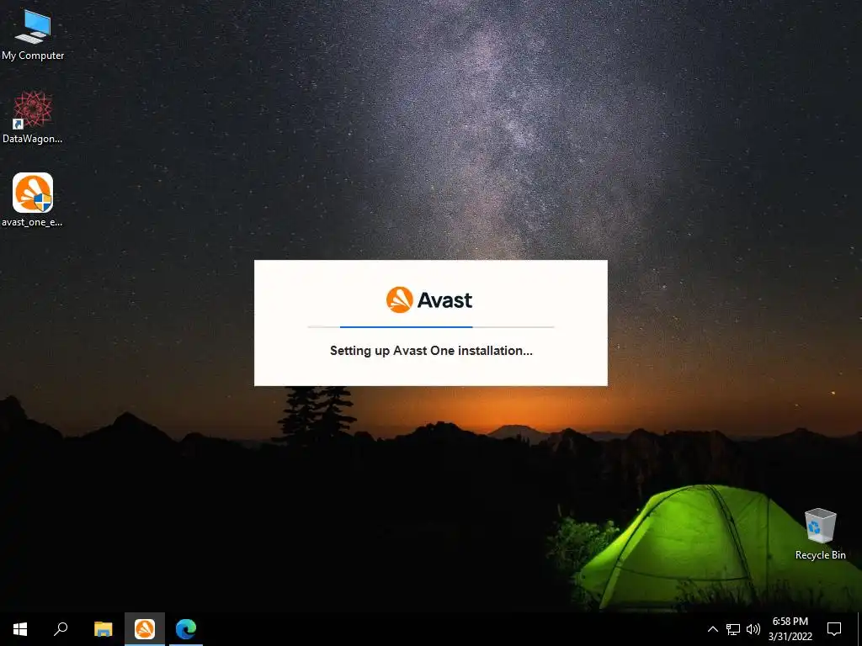This screenshot has width=862, height=646.
Task: Open the Action Center notifications icon
Action: (834, 629)
